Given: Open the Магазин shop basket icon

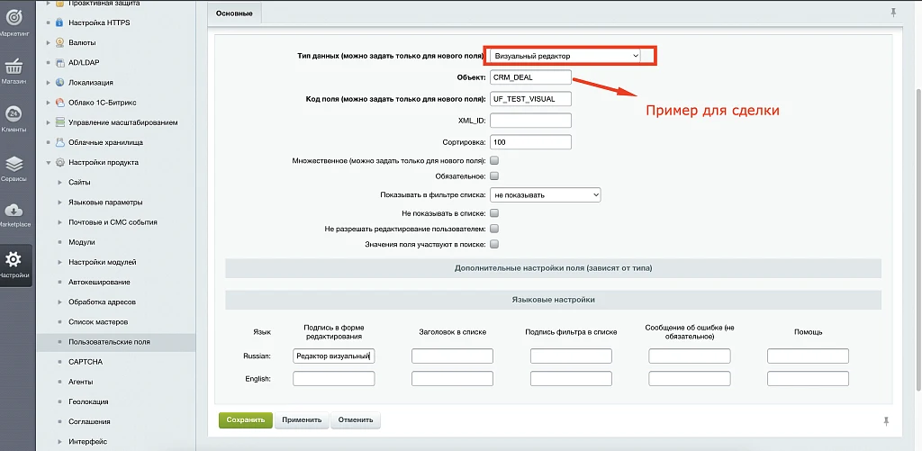Looking at the screenshot, I should tap(14, 66).
